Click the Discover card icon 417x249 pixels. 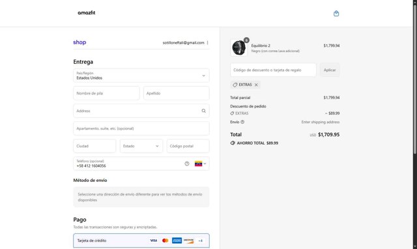[188, 241]
